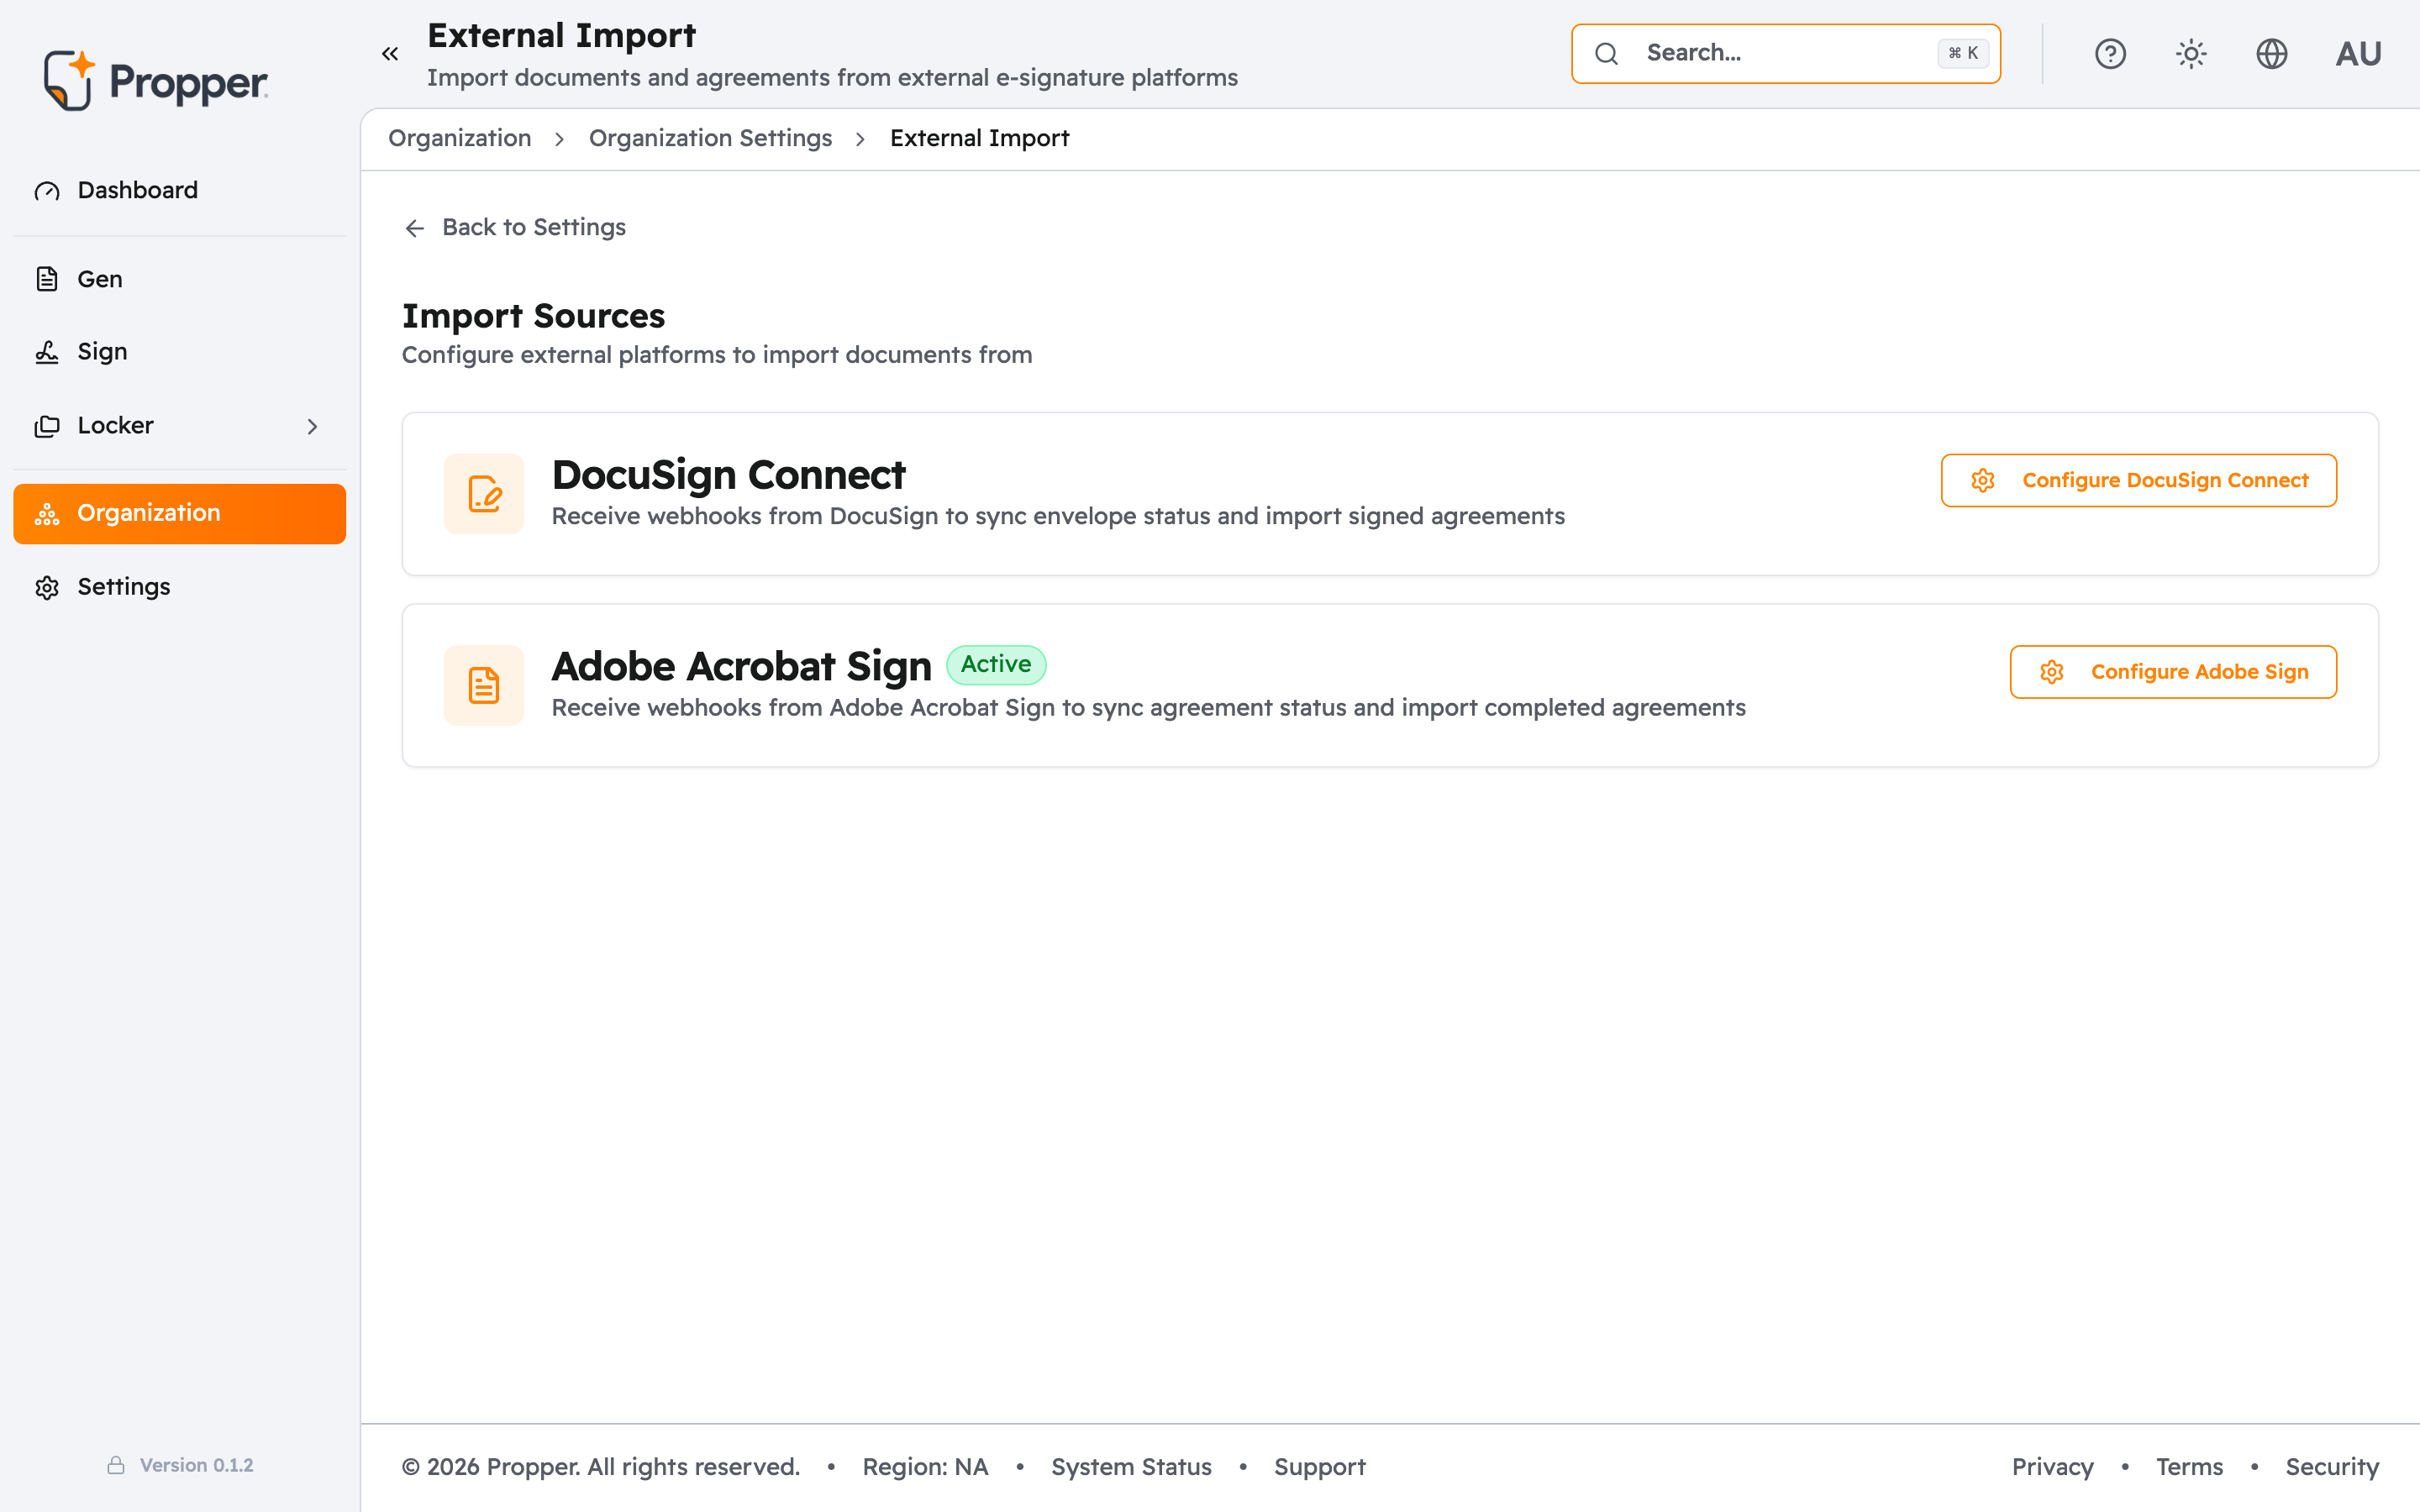Click the DocuSign Connect document icon
The width and height of the screenshot is (2420, 1512).
coord(484,494)
